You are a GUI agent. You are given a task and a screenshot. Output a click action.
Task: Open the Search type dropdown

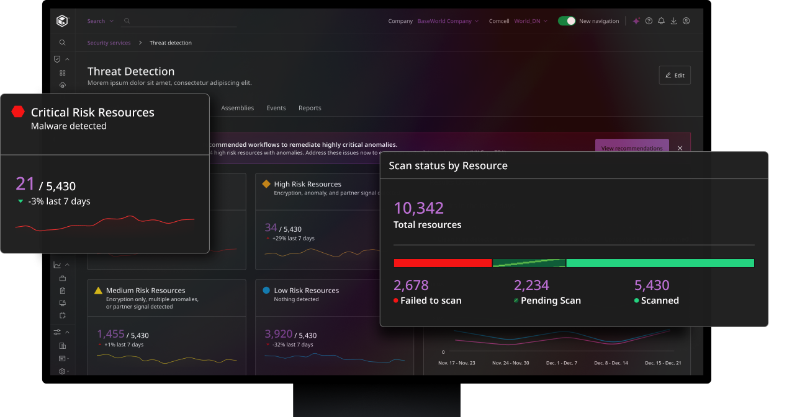click(x=100, y=21)
